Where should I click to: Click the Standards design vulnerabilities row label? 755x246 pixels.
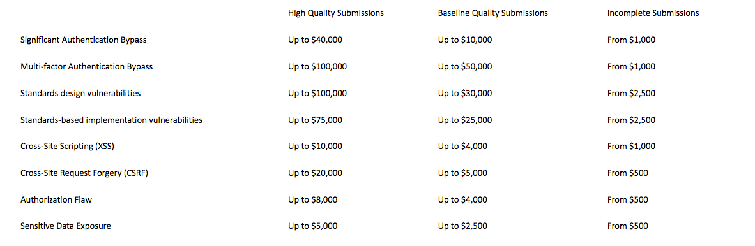80,93
